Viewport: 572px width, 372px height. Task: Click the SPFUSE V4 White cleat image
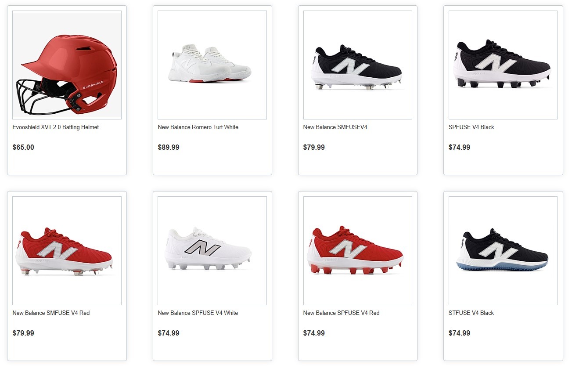(x=212, y=251)
